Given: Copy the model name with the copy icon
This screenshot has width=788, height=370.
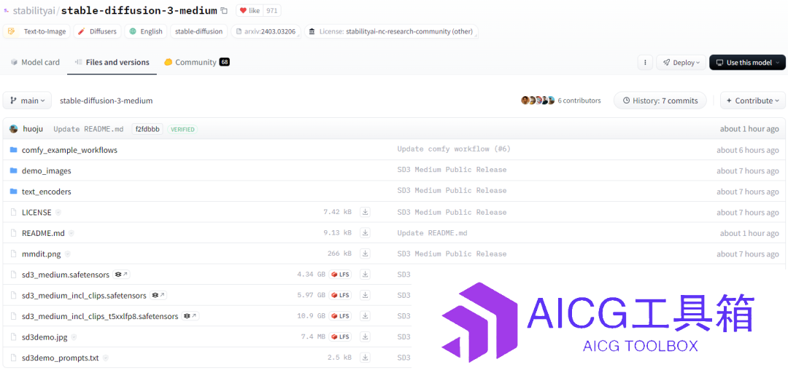Looking at the screenshot, I should (224, 10).
